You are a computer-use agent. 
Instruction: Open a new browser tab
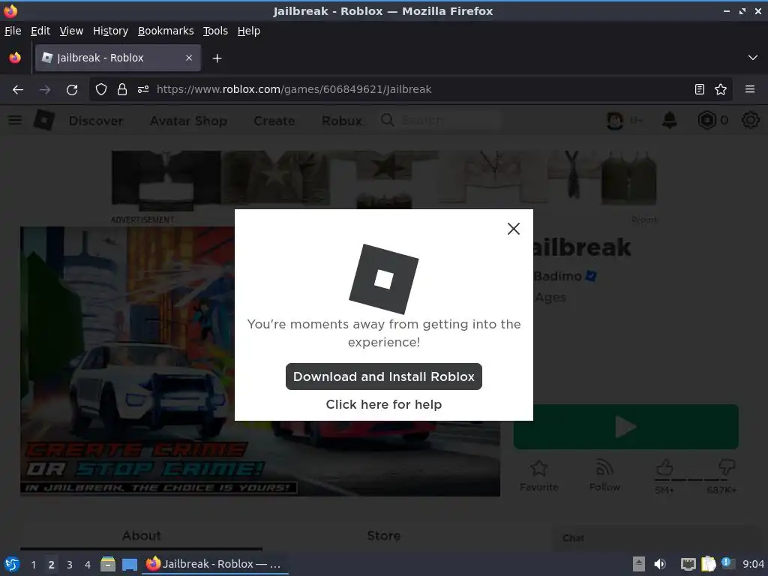click(217, 58)
